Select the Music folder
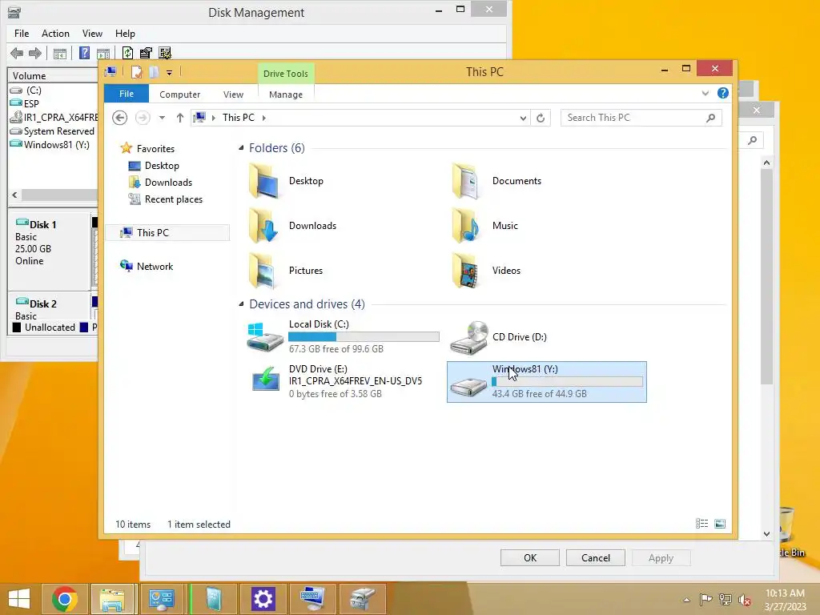 (x=485, y=226)
